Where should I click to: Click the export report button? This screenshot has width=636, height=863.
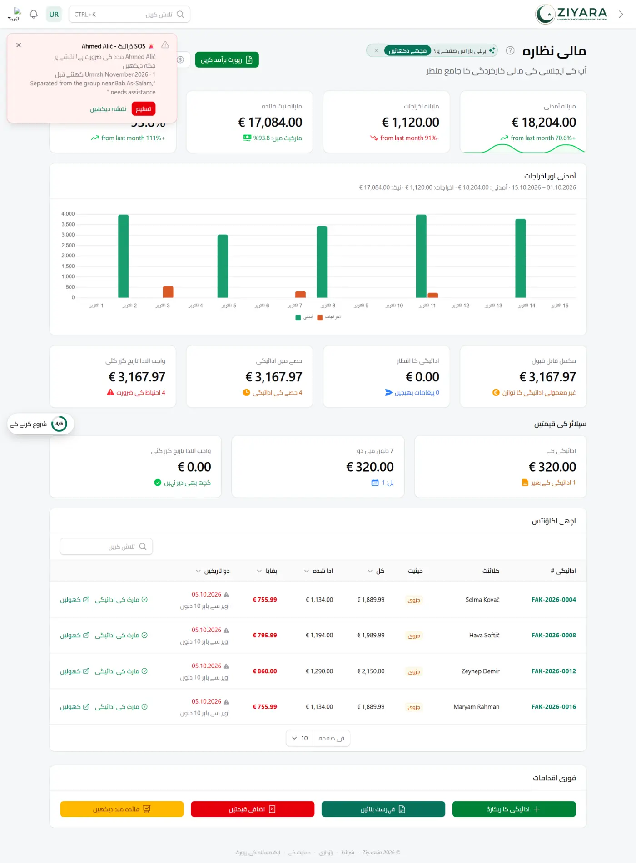(x=227, y=59)
